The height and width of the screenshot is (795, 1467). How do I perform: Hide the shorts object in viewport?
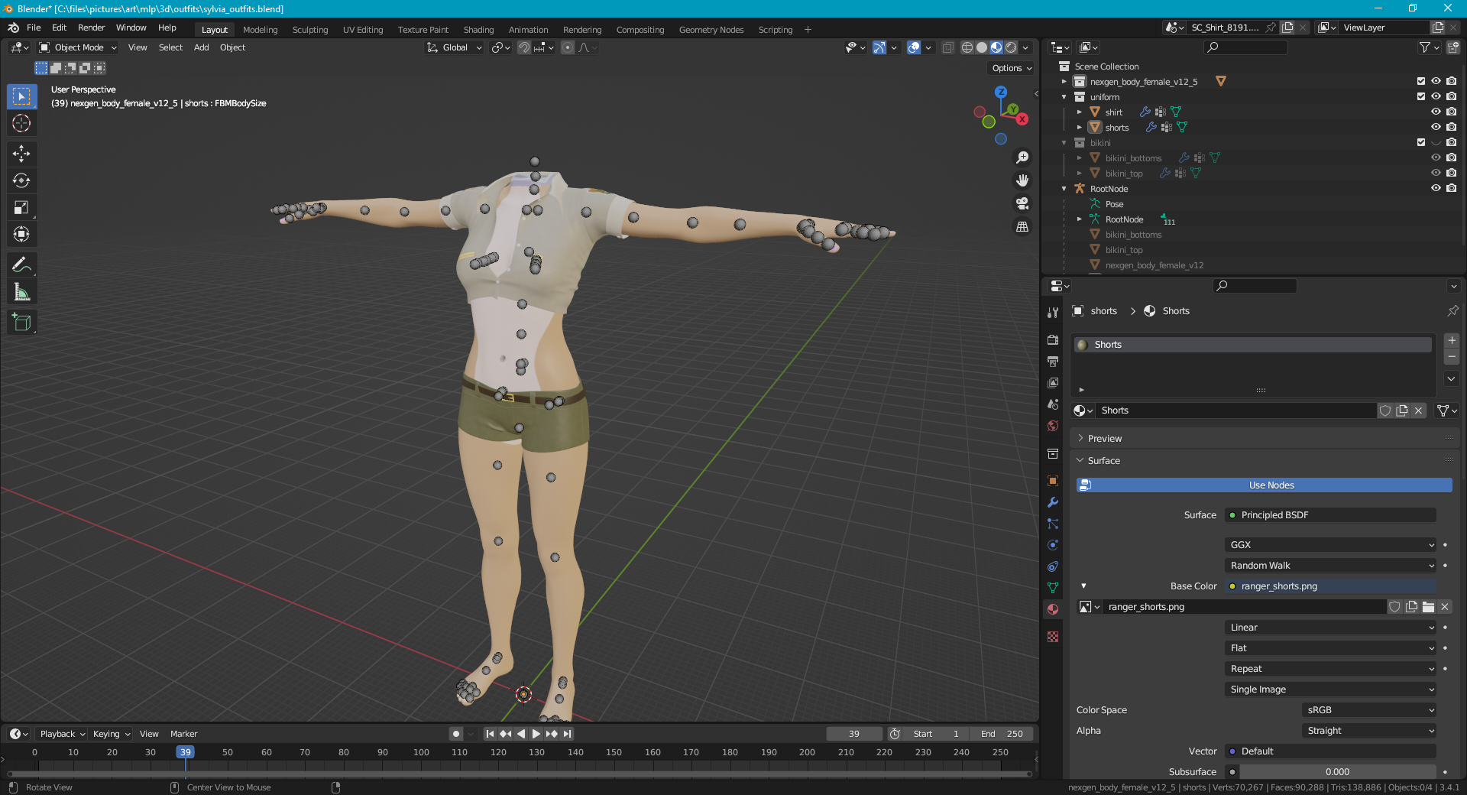pos(1436,127)
